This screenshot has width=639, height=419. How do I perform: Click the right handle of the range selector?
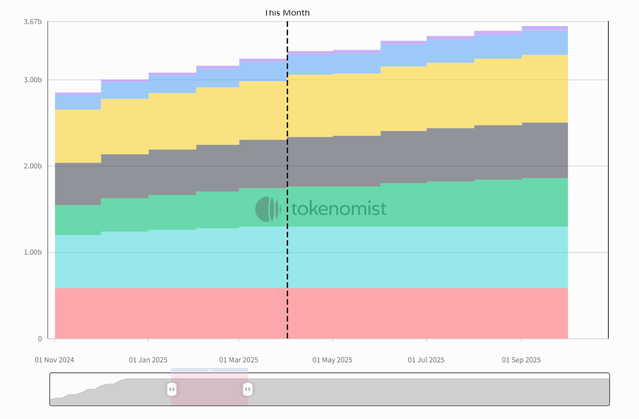248,389
